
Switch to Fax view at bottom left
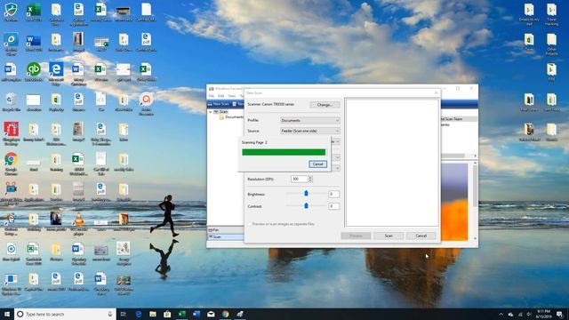(x=225, y=230)
